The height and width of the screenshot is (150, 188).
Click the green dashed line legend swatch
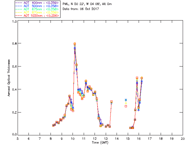19,9
